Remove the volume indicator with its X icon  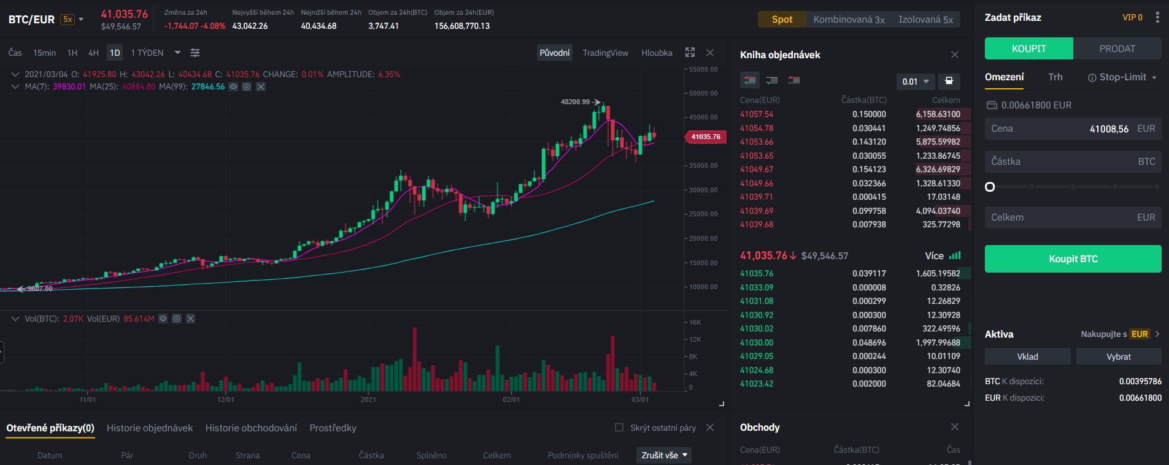[191, 319]
